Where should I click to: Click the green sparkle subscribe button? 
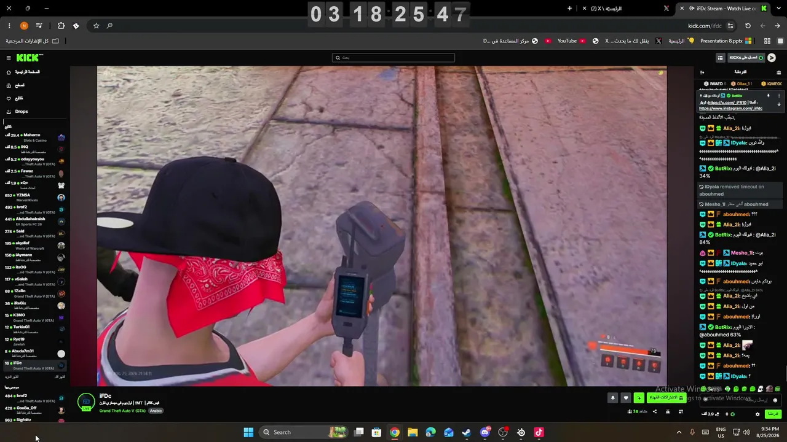639,398
